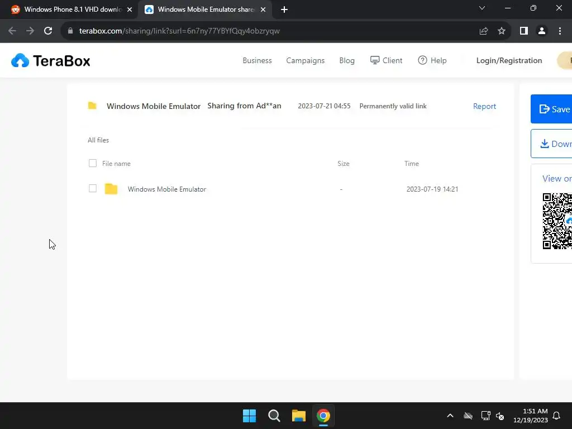
Task: Click the Permanently valid link text
Action: coord(393,106)
